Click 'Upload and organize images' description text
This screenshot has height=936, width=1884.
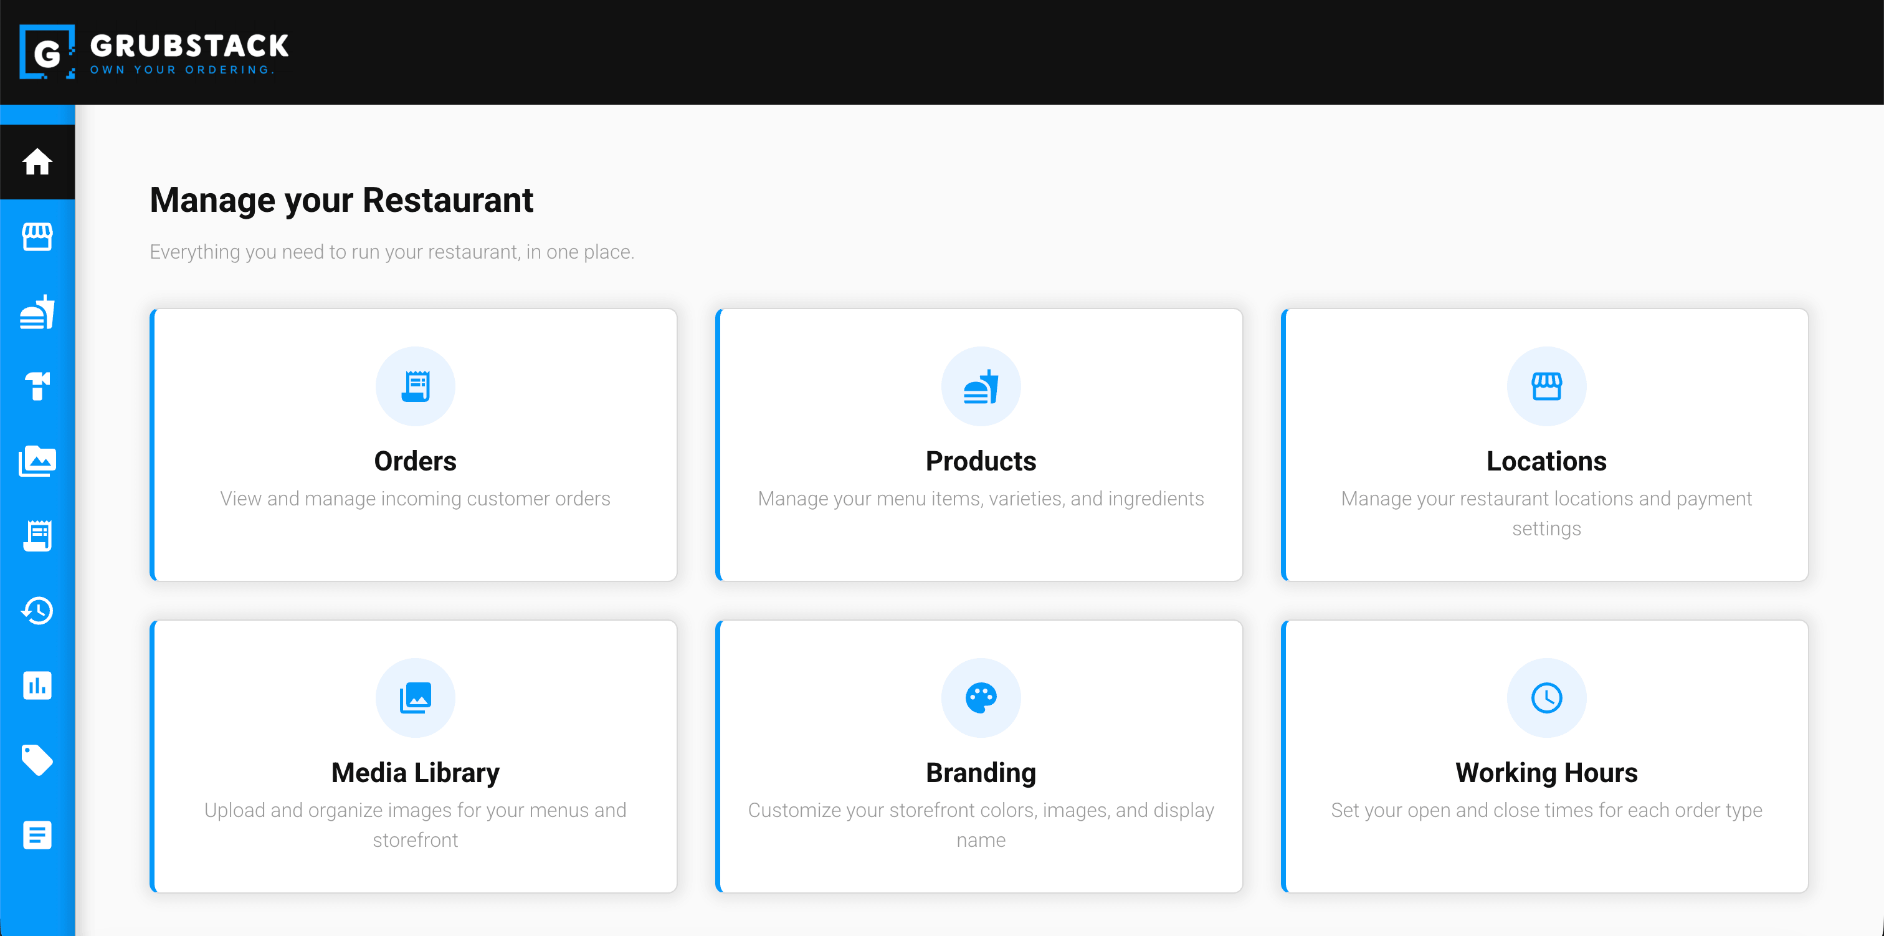(416, 826)
